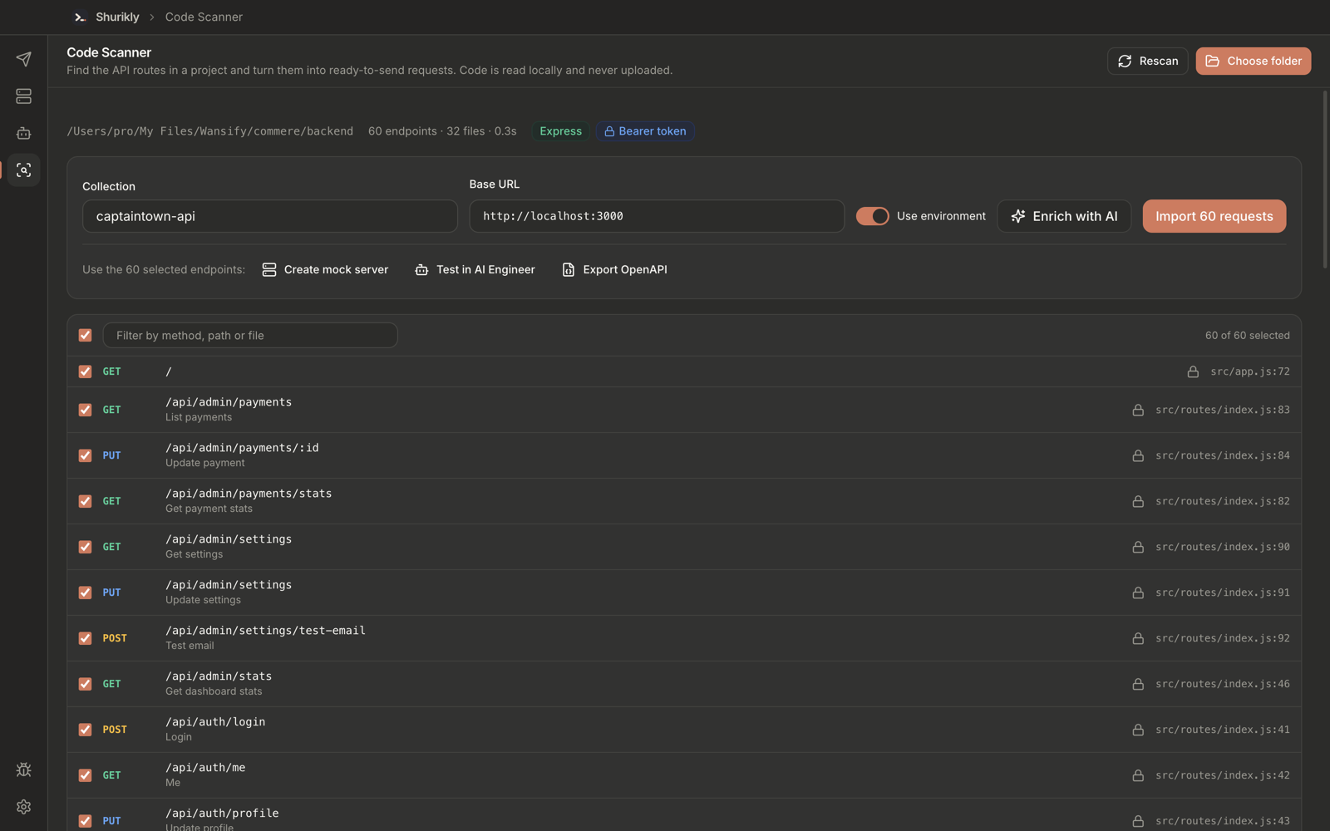Viewport: 1330px width, 831px height.
Task: Uncheck the PUT /api/admin/payments/:id checkbox
Action: click(85, 455)
